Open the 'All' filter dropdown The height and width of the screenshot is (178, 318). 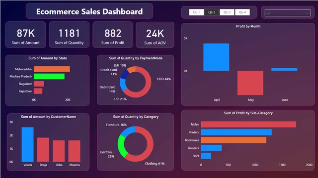(x=288, y=13)
